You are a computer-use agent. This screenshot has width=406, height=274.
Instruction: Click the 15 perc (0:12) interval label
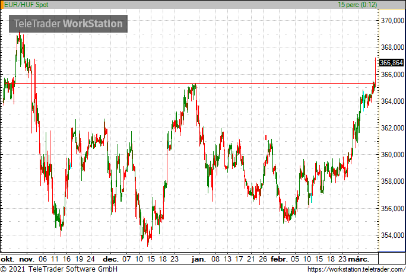(x=357, y=5)
